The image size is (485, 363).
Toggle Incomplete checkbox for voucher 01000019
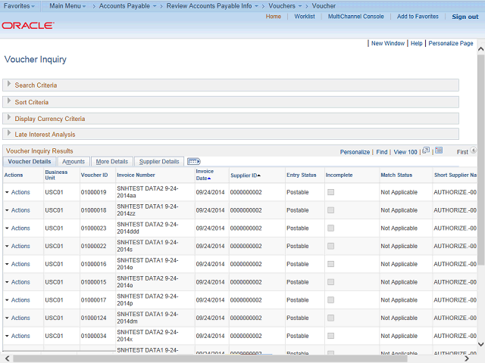point(330,192)
